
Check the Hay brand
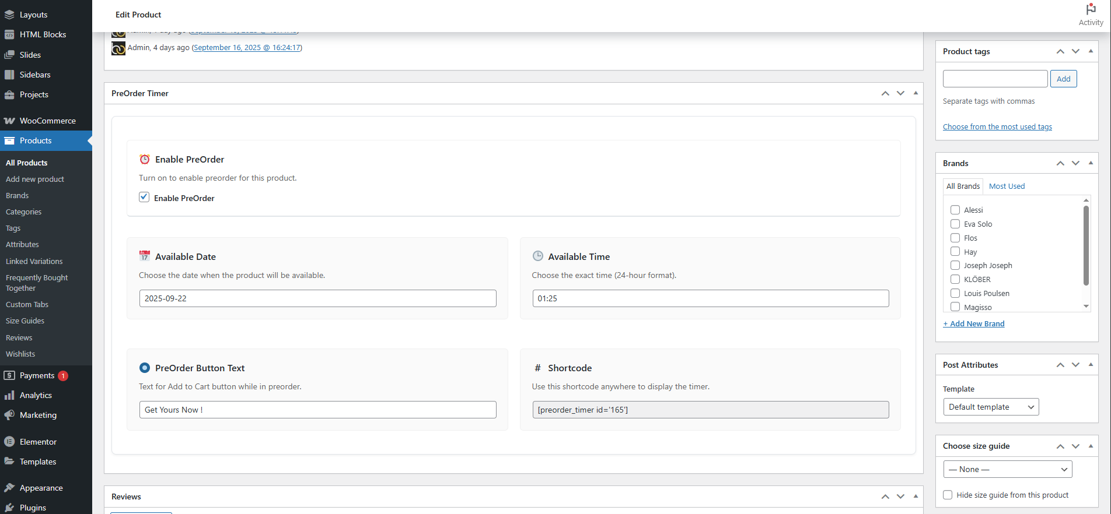[955, 251]
